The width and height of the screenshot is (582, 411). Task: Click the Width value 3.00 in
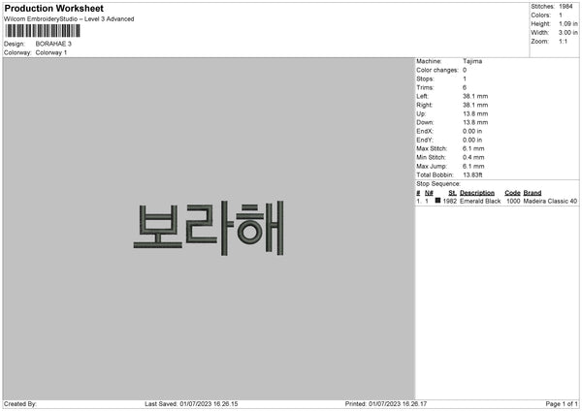pos(567,33)
